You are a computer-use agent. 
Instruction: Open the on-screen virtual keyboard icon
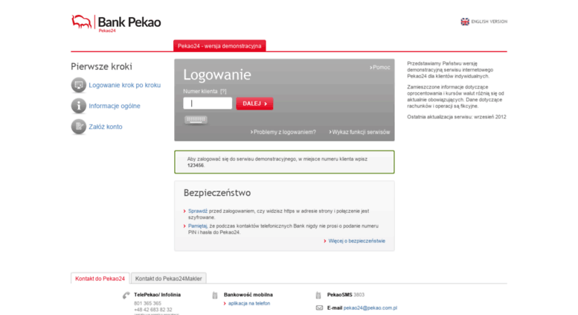click(196, 119)
